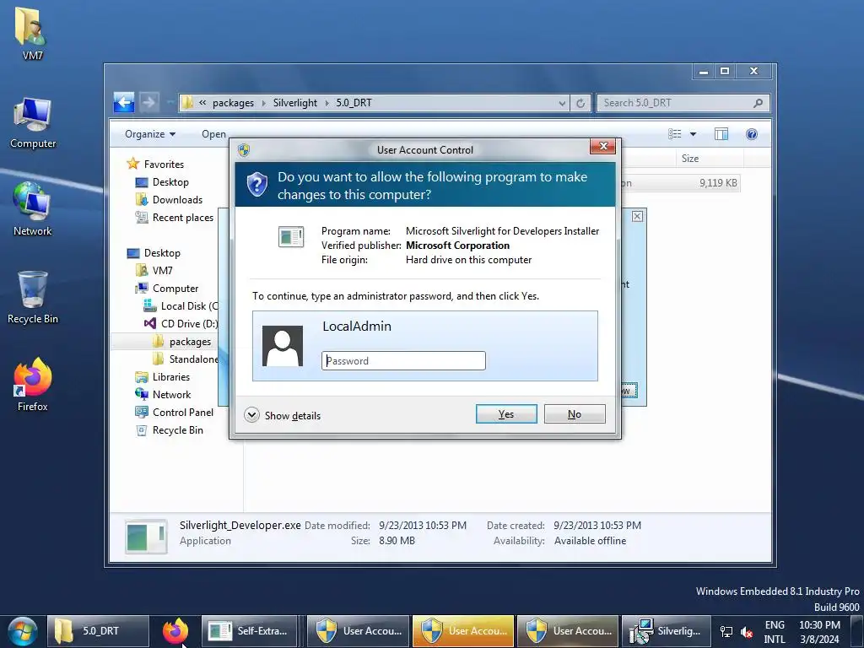Viewport: 864px width, 648px height.
Task: Click the No button in the UAC dialog
Action: click(x=574, y=413)
